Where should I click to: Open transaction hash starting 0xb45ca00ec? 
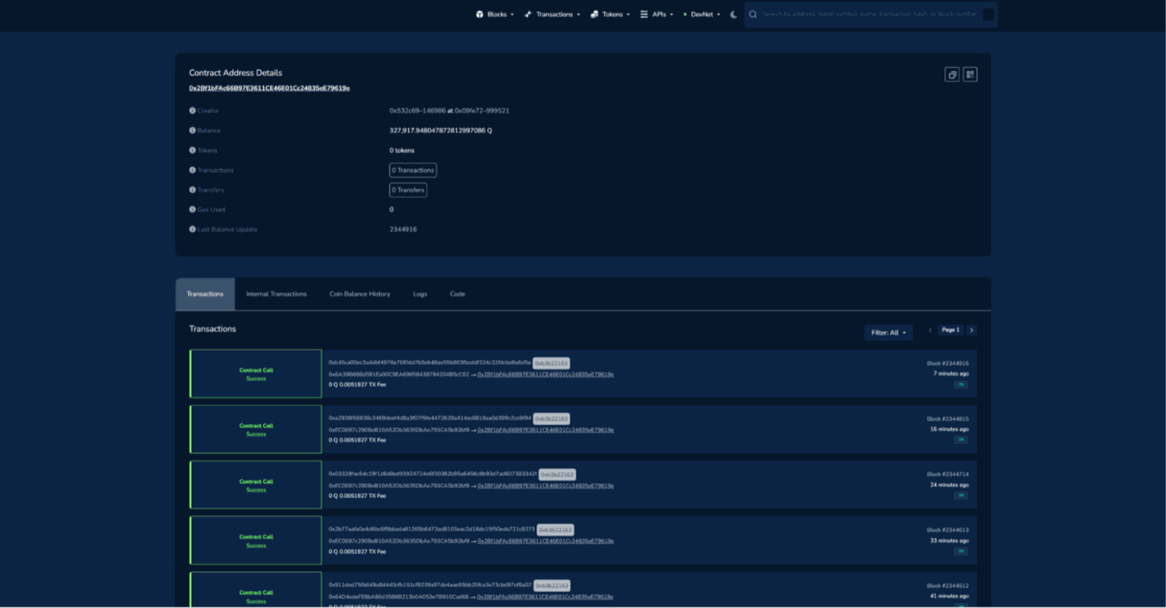(430, 363)
